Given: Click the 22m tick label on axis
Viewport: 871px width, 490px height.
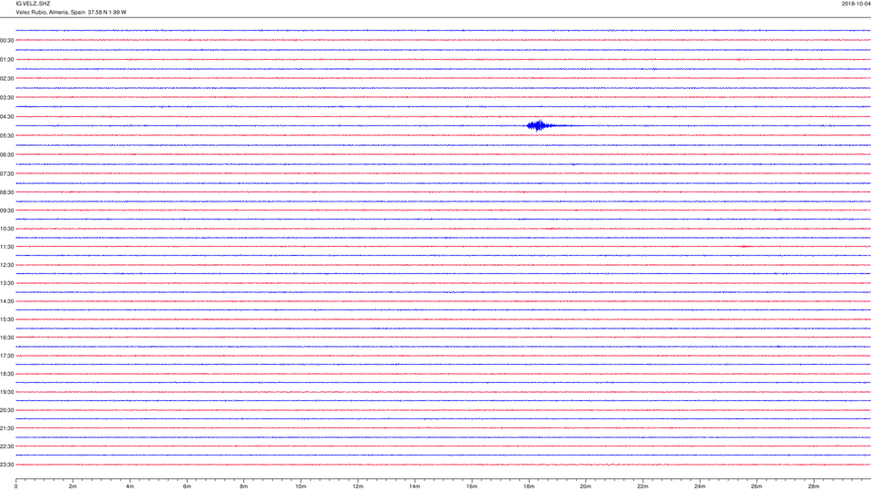Looking at the screenshot, I should 642,486.
